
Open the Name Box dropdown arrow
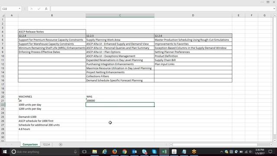(19, 9)
